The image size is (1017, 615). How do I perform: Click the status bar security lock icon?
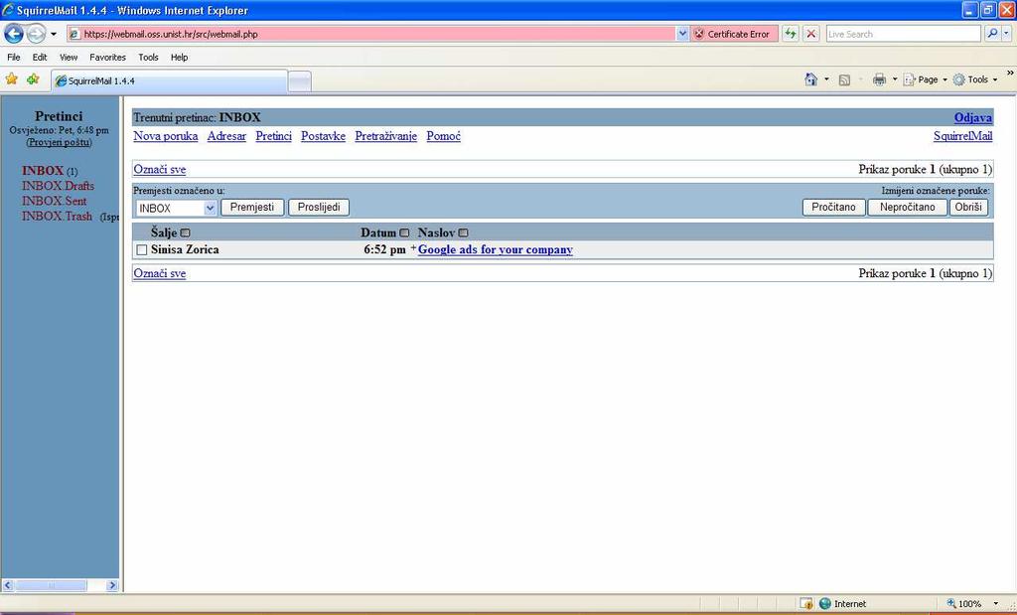(806, 603)
